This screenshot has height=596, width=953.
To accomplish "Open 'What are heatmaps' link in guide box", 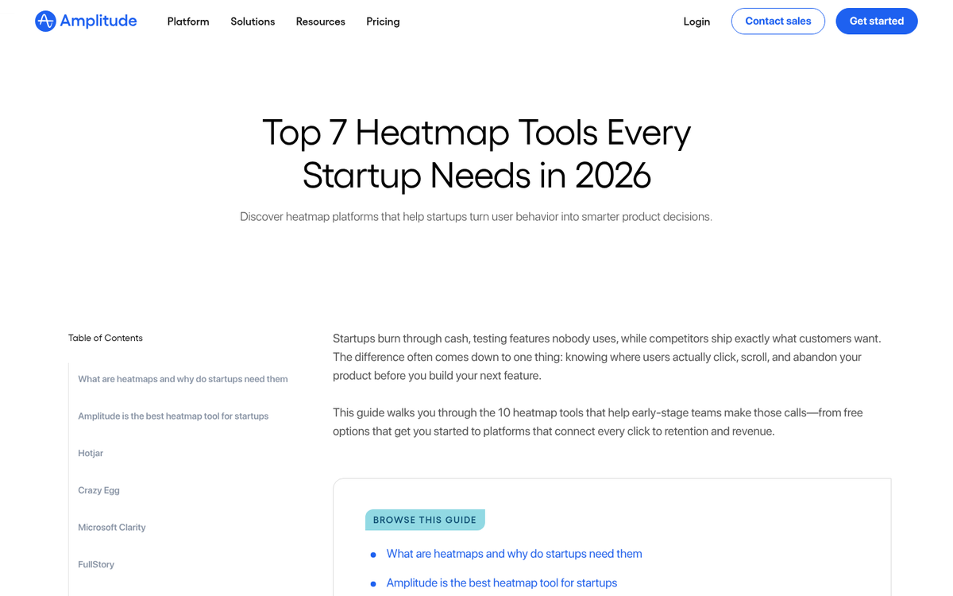I will click(514, 553).
